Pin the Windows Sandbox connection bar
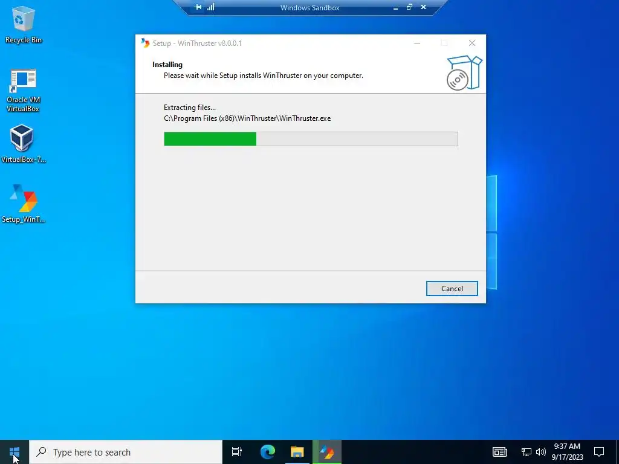Image resolution: width=619 pixels, height=464 pixels. pyautogui.click(x=198, y=7)
